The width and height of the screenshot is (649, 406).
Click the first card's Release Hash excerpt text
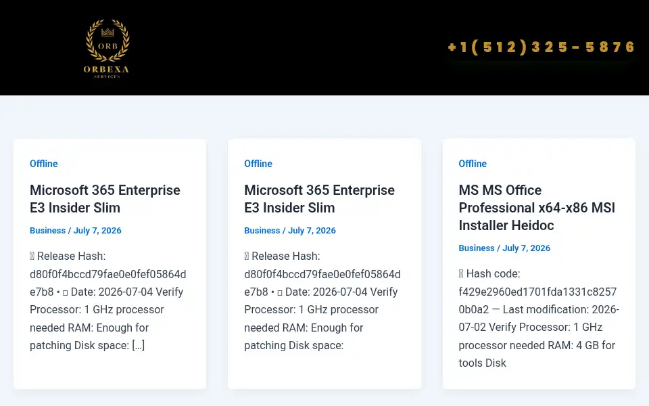108,300
